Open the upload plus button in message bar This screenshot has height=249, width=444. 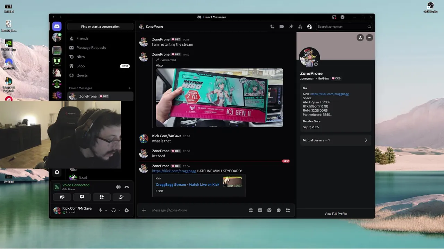pyautogui.click(x=144, y=210)
